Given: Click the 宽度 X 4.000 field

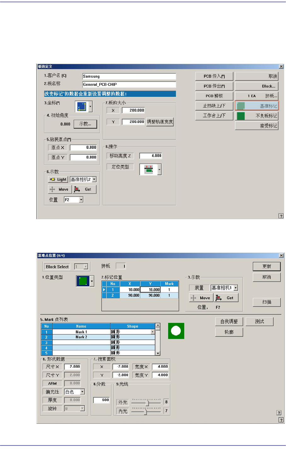Looking at the screenshot, I should click(160, 367).
